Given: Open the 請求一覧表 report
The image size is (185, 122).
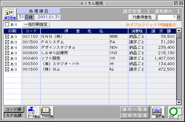Looking at the screenshot, I should [x=135, y=109].
